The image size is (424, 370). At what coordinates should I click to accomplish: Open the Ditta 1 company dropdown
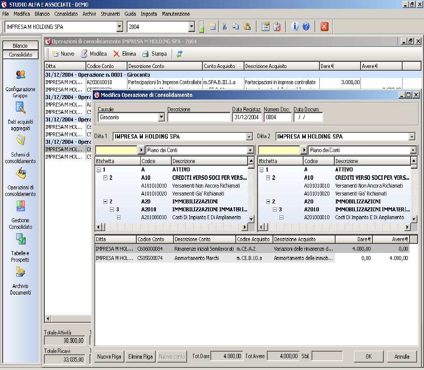(x=249, y=137)
